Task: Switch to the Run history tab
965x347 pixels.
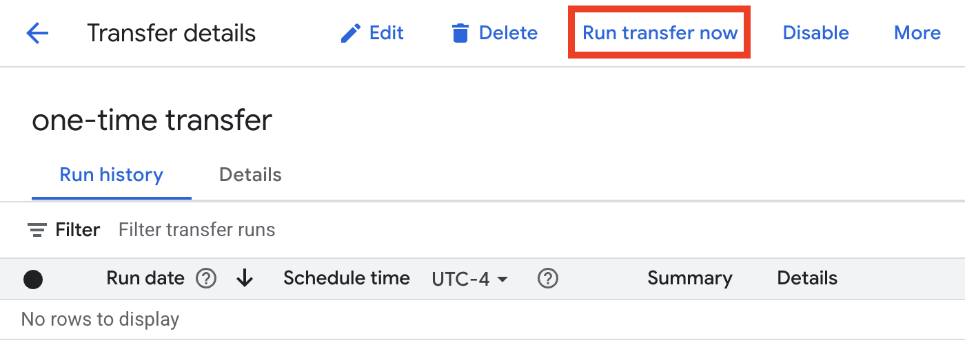Action: 111,175
